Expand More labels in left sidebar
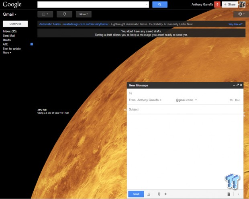 7,53
